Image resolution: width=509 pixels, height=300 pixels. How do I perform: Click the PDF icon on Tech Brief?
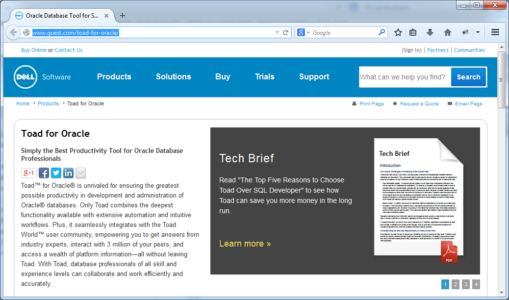coord(449,252)
